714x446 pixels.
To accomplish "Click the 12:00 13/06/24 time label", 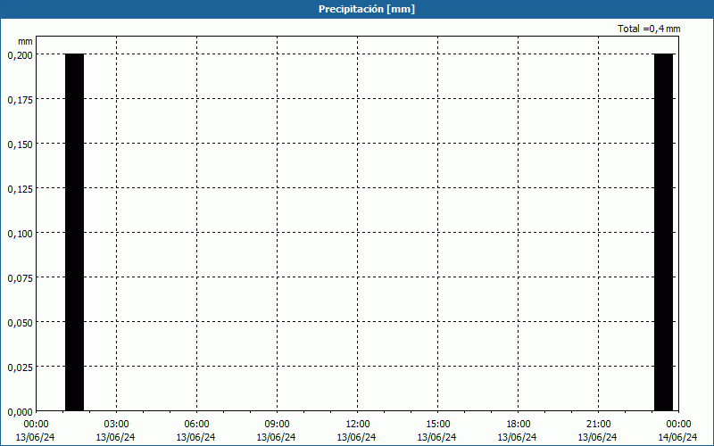I will point(357,431).
